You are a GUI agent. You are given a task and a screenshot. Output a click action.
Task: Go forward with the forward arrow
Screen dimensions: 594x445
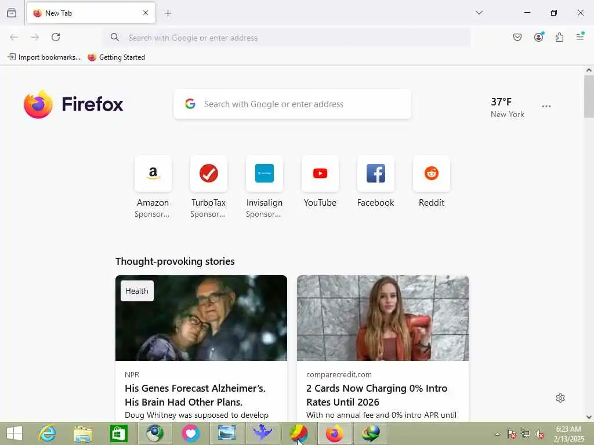(35, 37)
